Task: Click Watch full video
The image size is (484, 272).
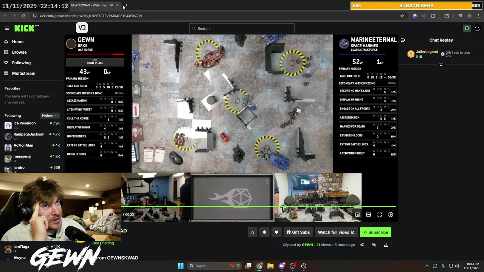Action: pyautogui.click(x=336, y=232)
